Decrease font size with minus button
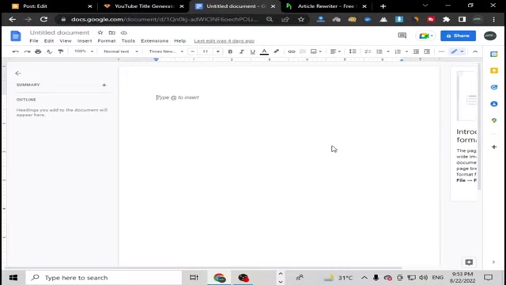This screenshot has width=506, height=285. tap(193, 51)
